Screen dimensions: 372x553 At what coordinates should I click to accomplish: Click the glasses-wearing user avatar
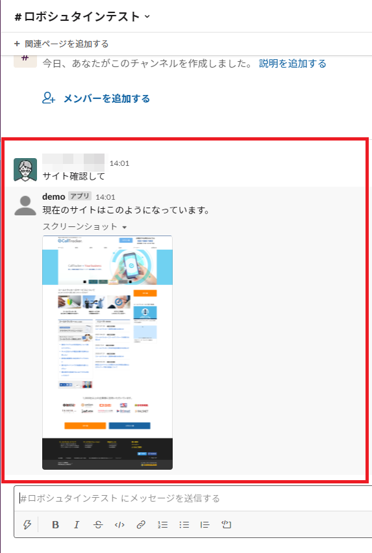pyautogui.click(x=25, y=170)
